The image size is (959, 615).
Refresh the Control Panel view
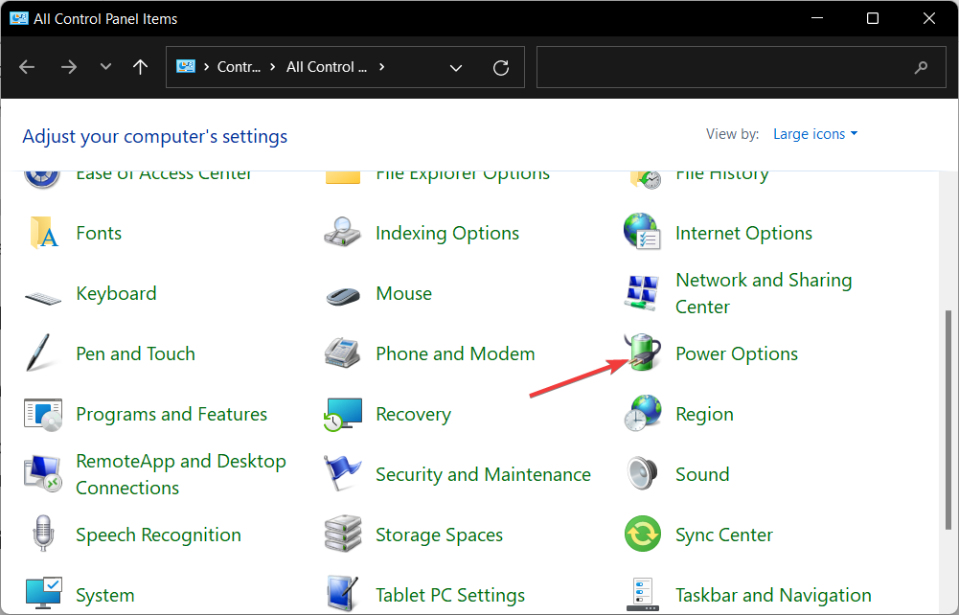click(501, 67)
